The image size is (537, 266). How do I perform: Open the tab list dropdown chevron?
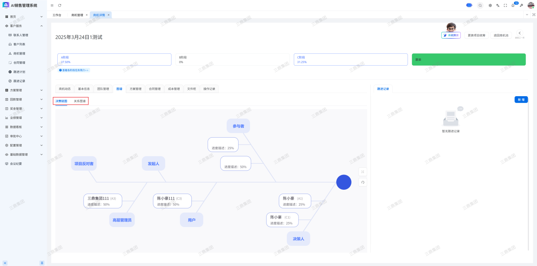pyautogui.click(x=527, y=15)
